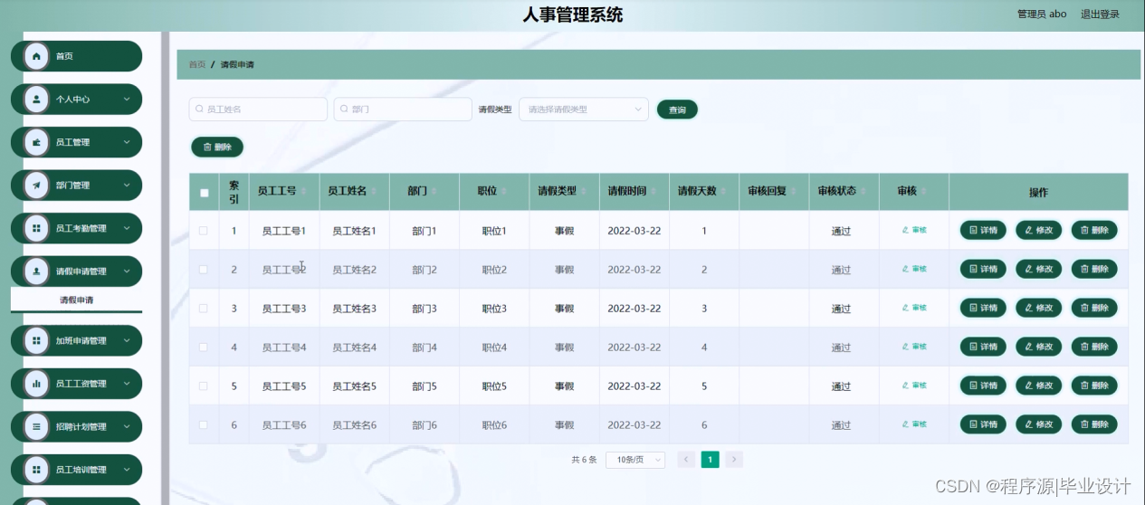This screenshot has width=1145, height=505.
Task: Check the checkbox for row 员工姓名4
Action: click(x=204, y=348)
